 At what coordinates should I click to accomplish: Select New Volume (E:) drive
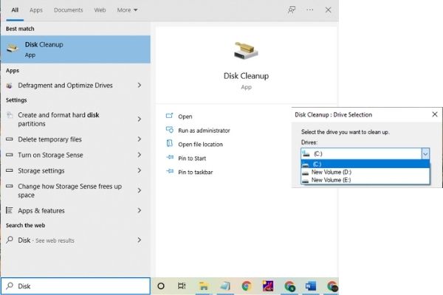click(x=365, y=180)
